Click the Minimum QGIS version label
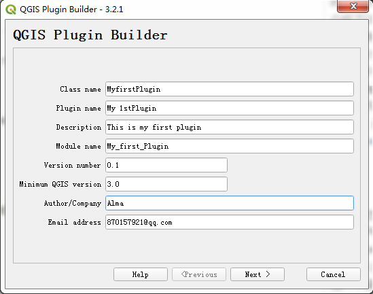Screen dimensions: 373x294 pos(60,184)
